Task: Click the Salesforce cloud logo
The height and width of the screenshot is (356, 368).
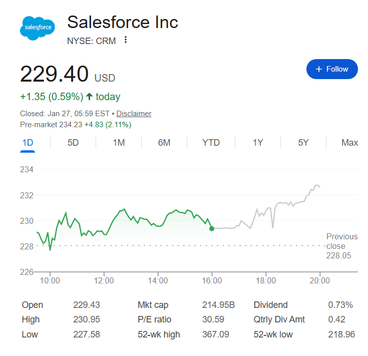Action: point(38,27)
